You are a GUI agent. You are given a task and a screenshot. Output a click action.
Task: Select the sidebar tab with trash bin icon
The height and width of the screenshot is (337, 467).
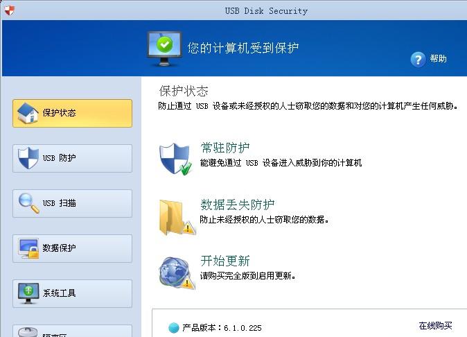tap(72, 331)
